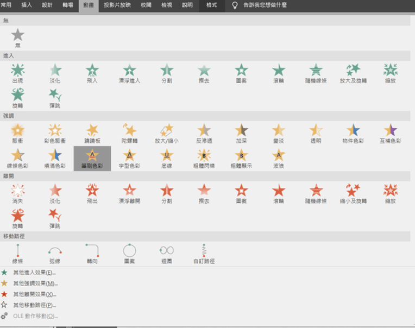Viewport: 415px width, 328px height.
Task: Apply the 加深 emphasis animation
Action: click(241, 134)
